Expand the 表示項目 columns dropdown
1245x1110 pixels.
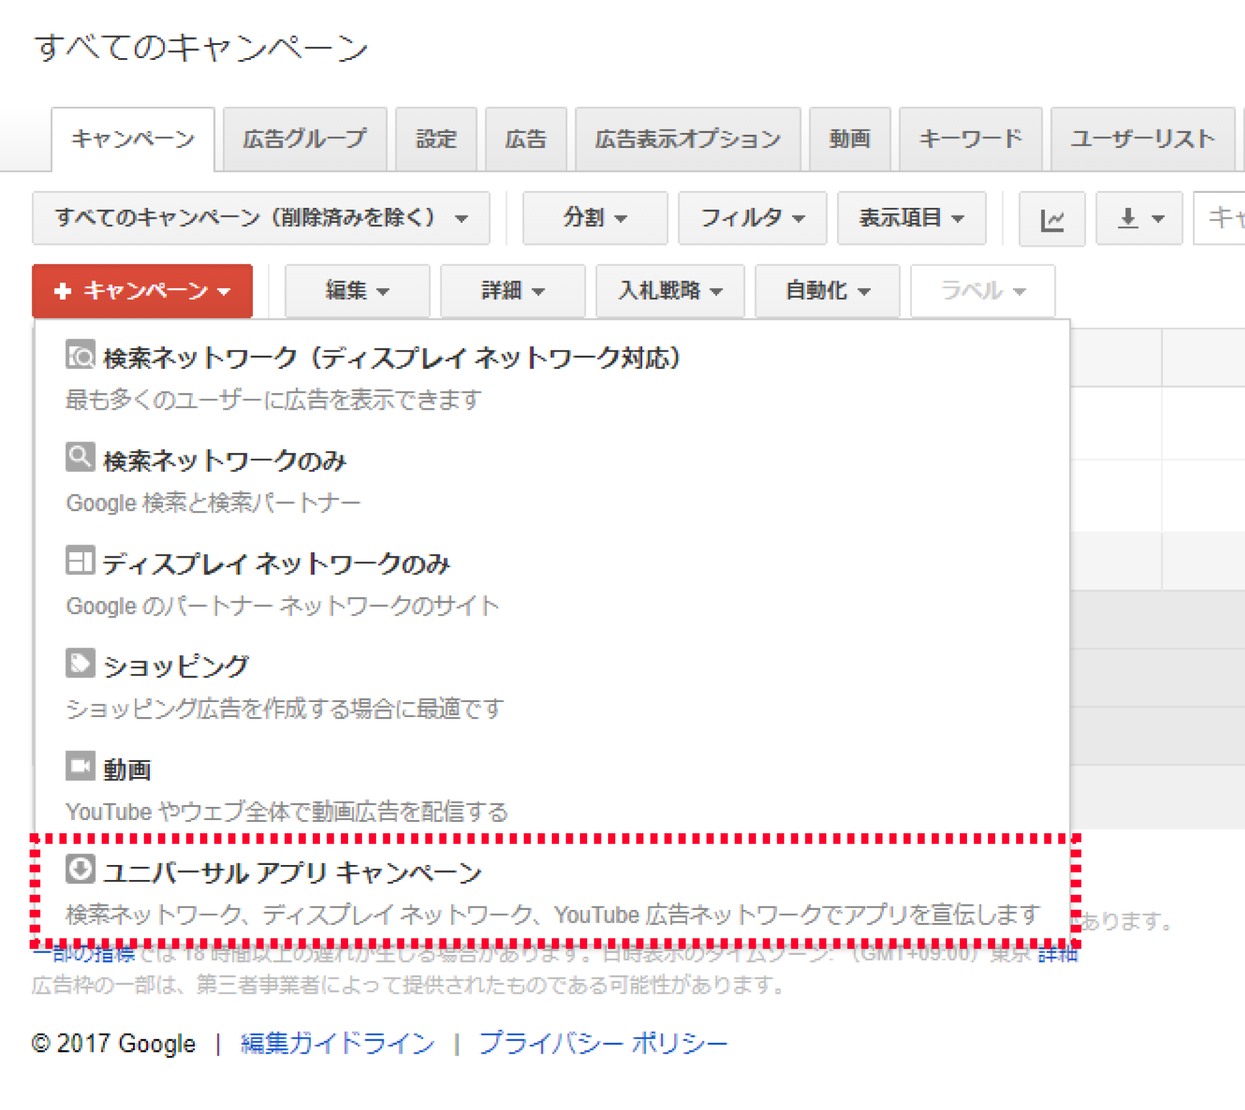pyautogui.click(x=911, y=218)
